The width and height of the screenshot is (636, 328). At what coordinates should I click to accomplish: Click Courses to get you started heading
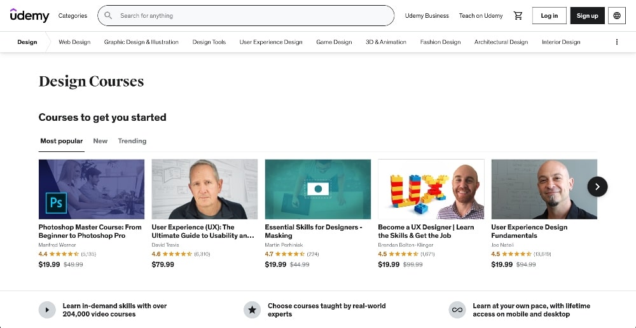point(102,117)
